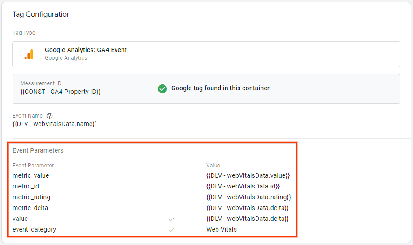Image resolution: width=413 pixels, height=245 pixels.
Task: Click the checkmark beside the value parameter
Action: pos(171,219)
